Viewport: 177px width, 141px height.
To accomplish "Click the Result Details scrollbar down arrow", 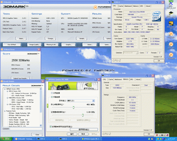I will click(x=41, y=125).
